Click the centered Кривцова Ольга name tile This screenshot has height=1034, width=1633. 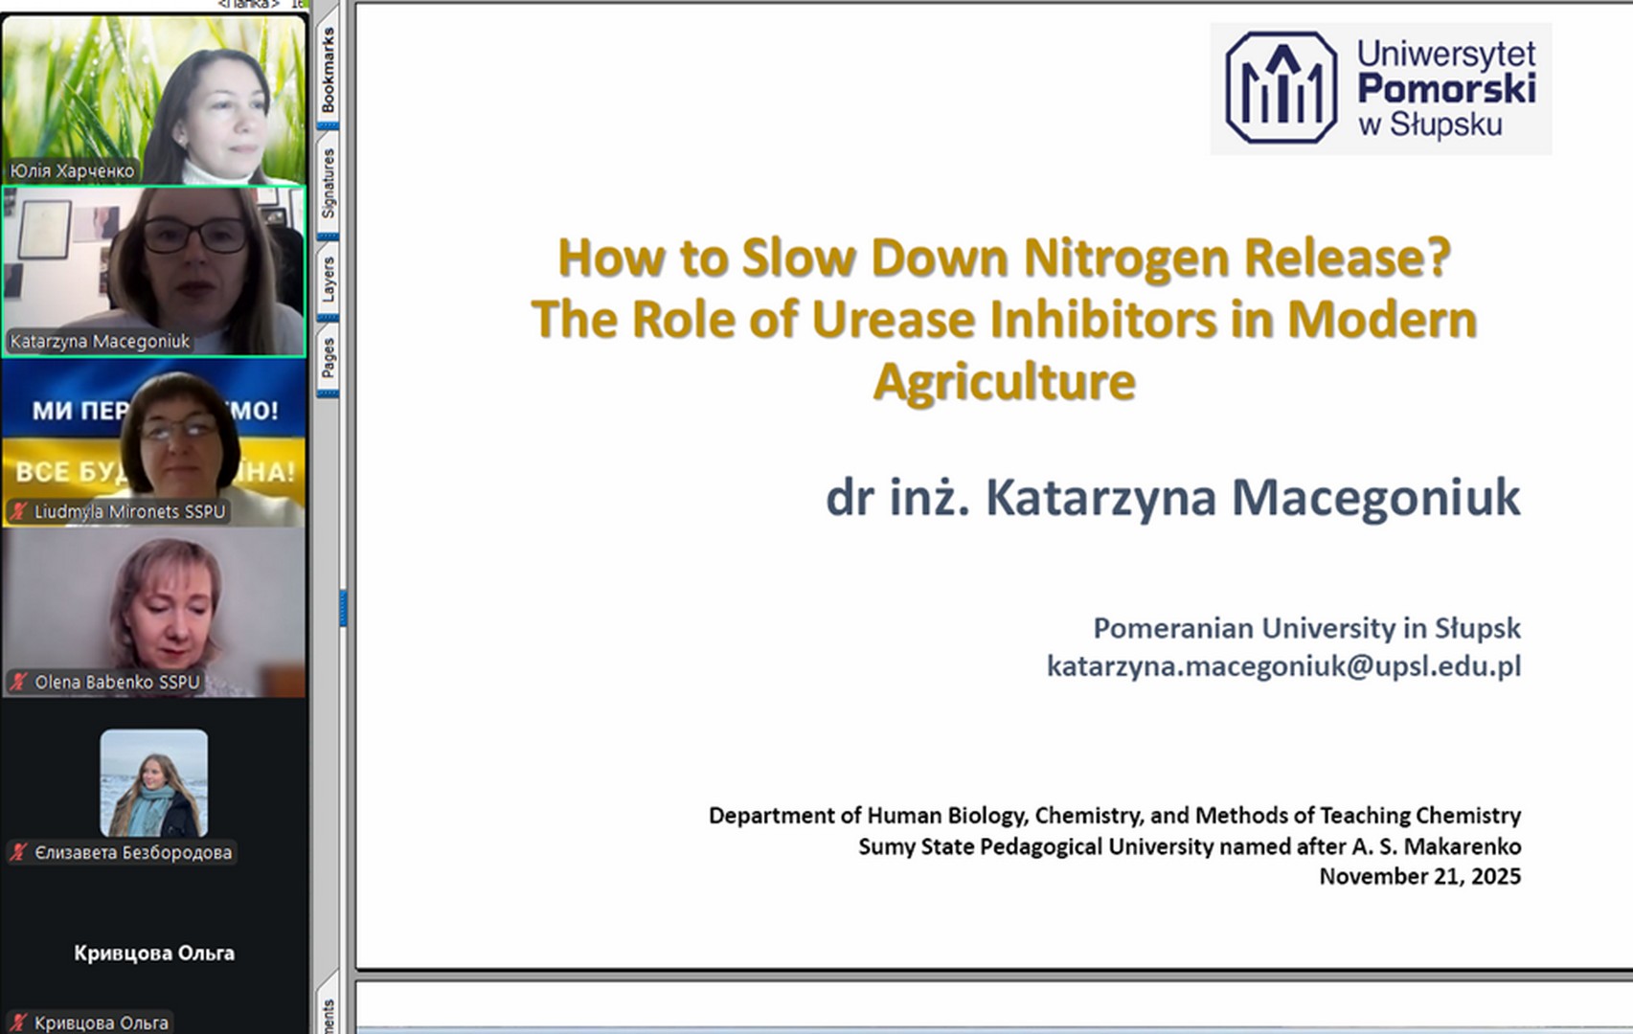click(x=153, y=953)
